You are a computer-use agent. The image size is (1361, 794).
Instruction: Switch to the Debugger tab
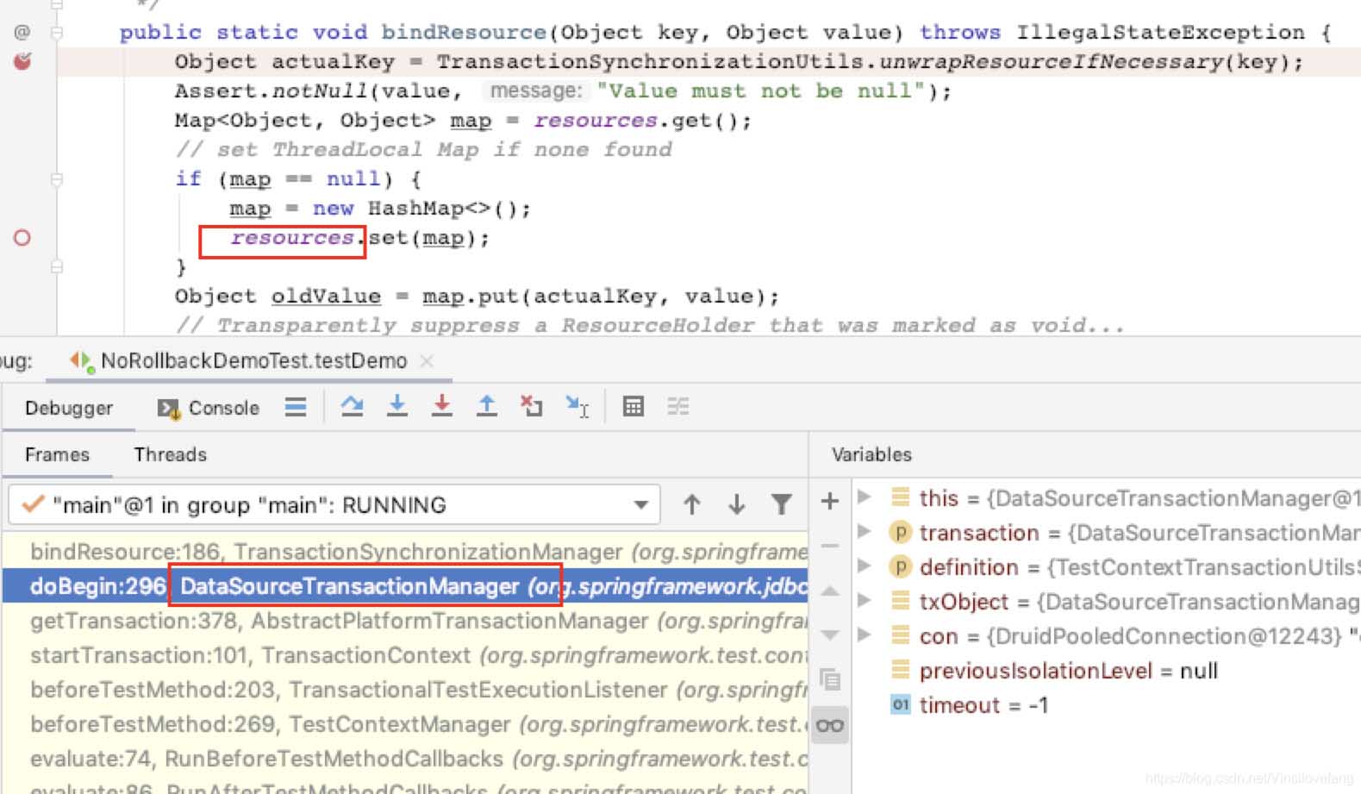pos(69,408)
